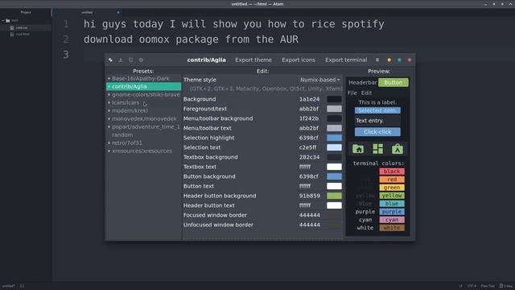Click the Text entry field in Preview
The image size is (515, 290).
(x=377, y=121)
